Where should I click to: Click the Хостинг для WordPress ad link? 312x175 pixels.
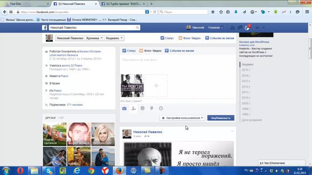tap(254, 42)
